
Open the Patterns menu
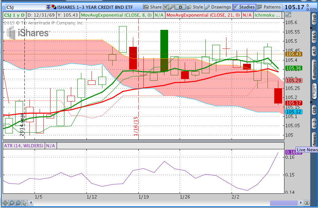click(269, 7)
